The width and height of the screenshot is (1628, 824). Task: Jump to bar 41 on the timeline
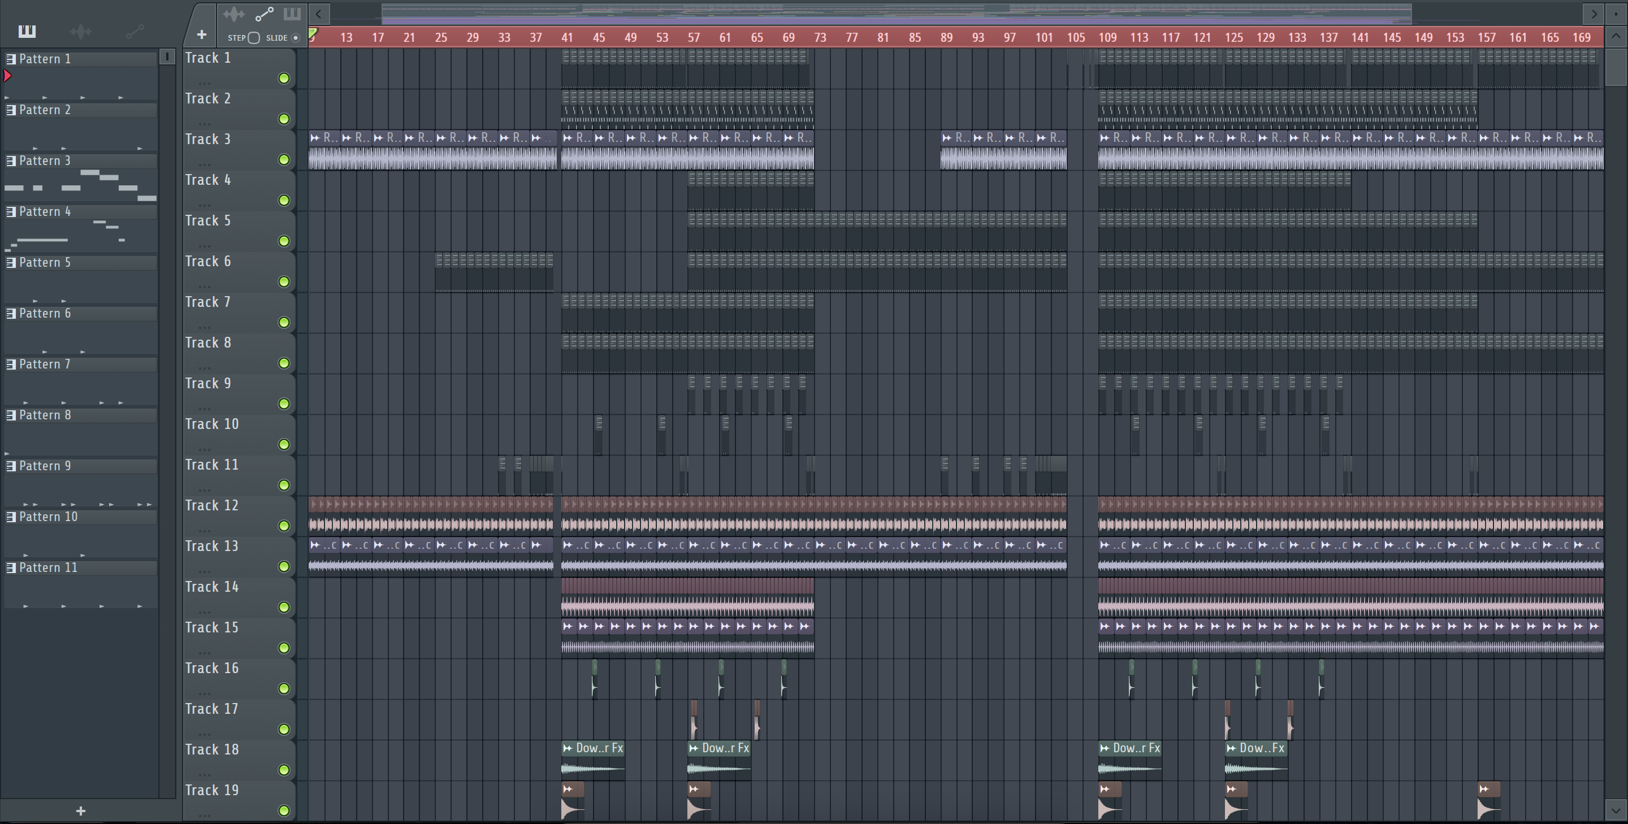tap(567, 37)
